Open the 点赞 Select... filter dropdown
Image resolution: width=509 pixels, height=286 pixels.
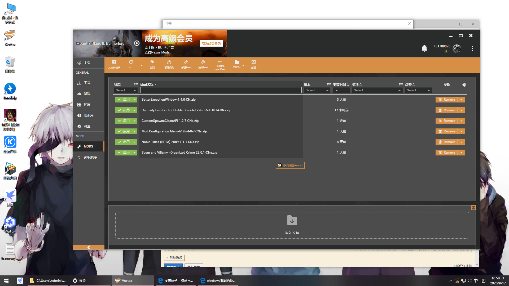point(418,90)
